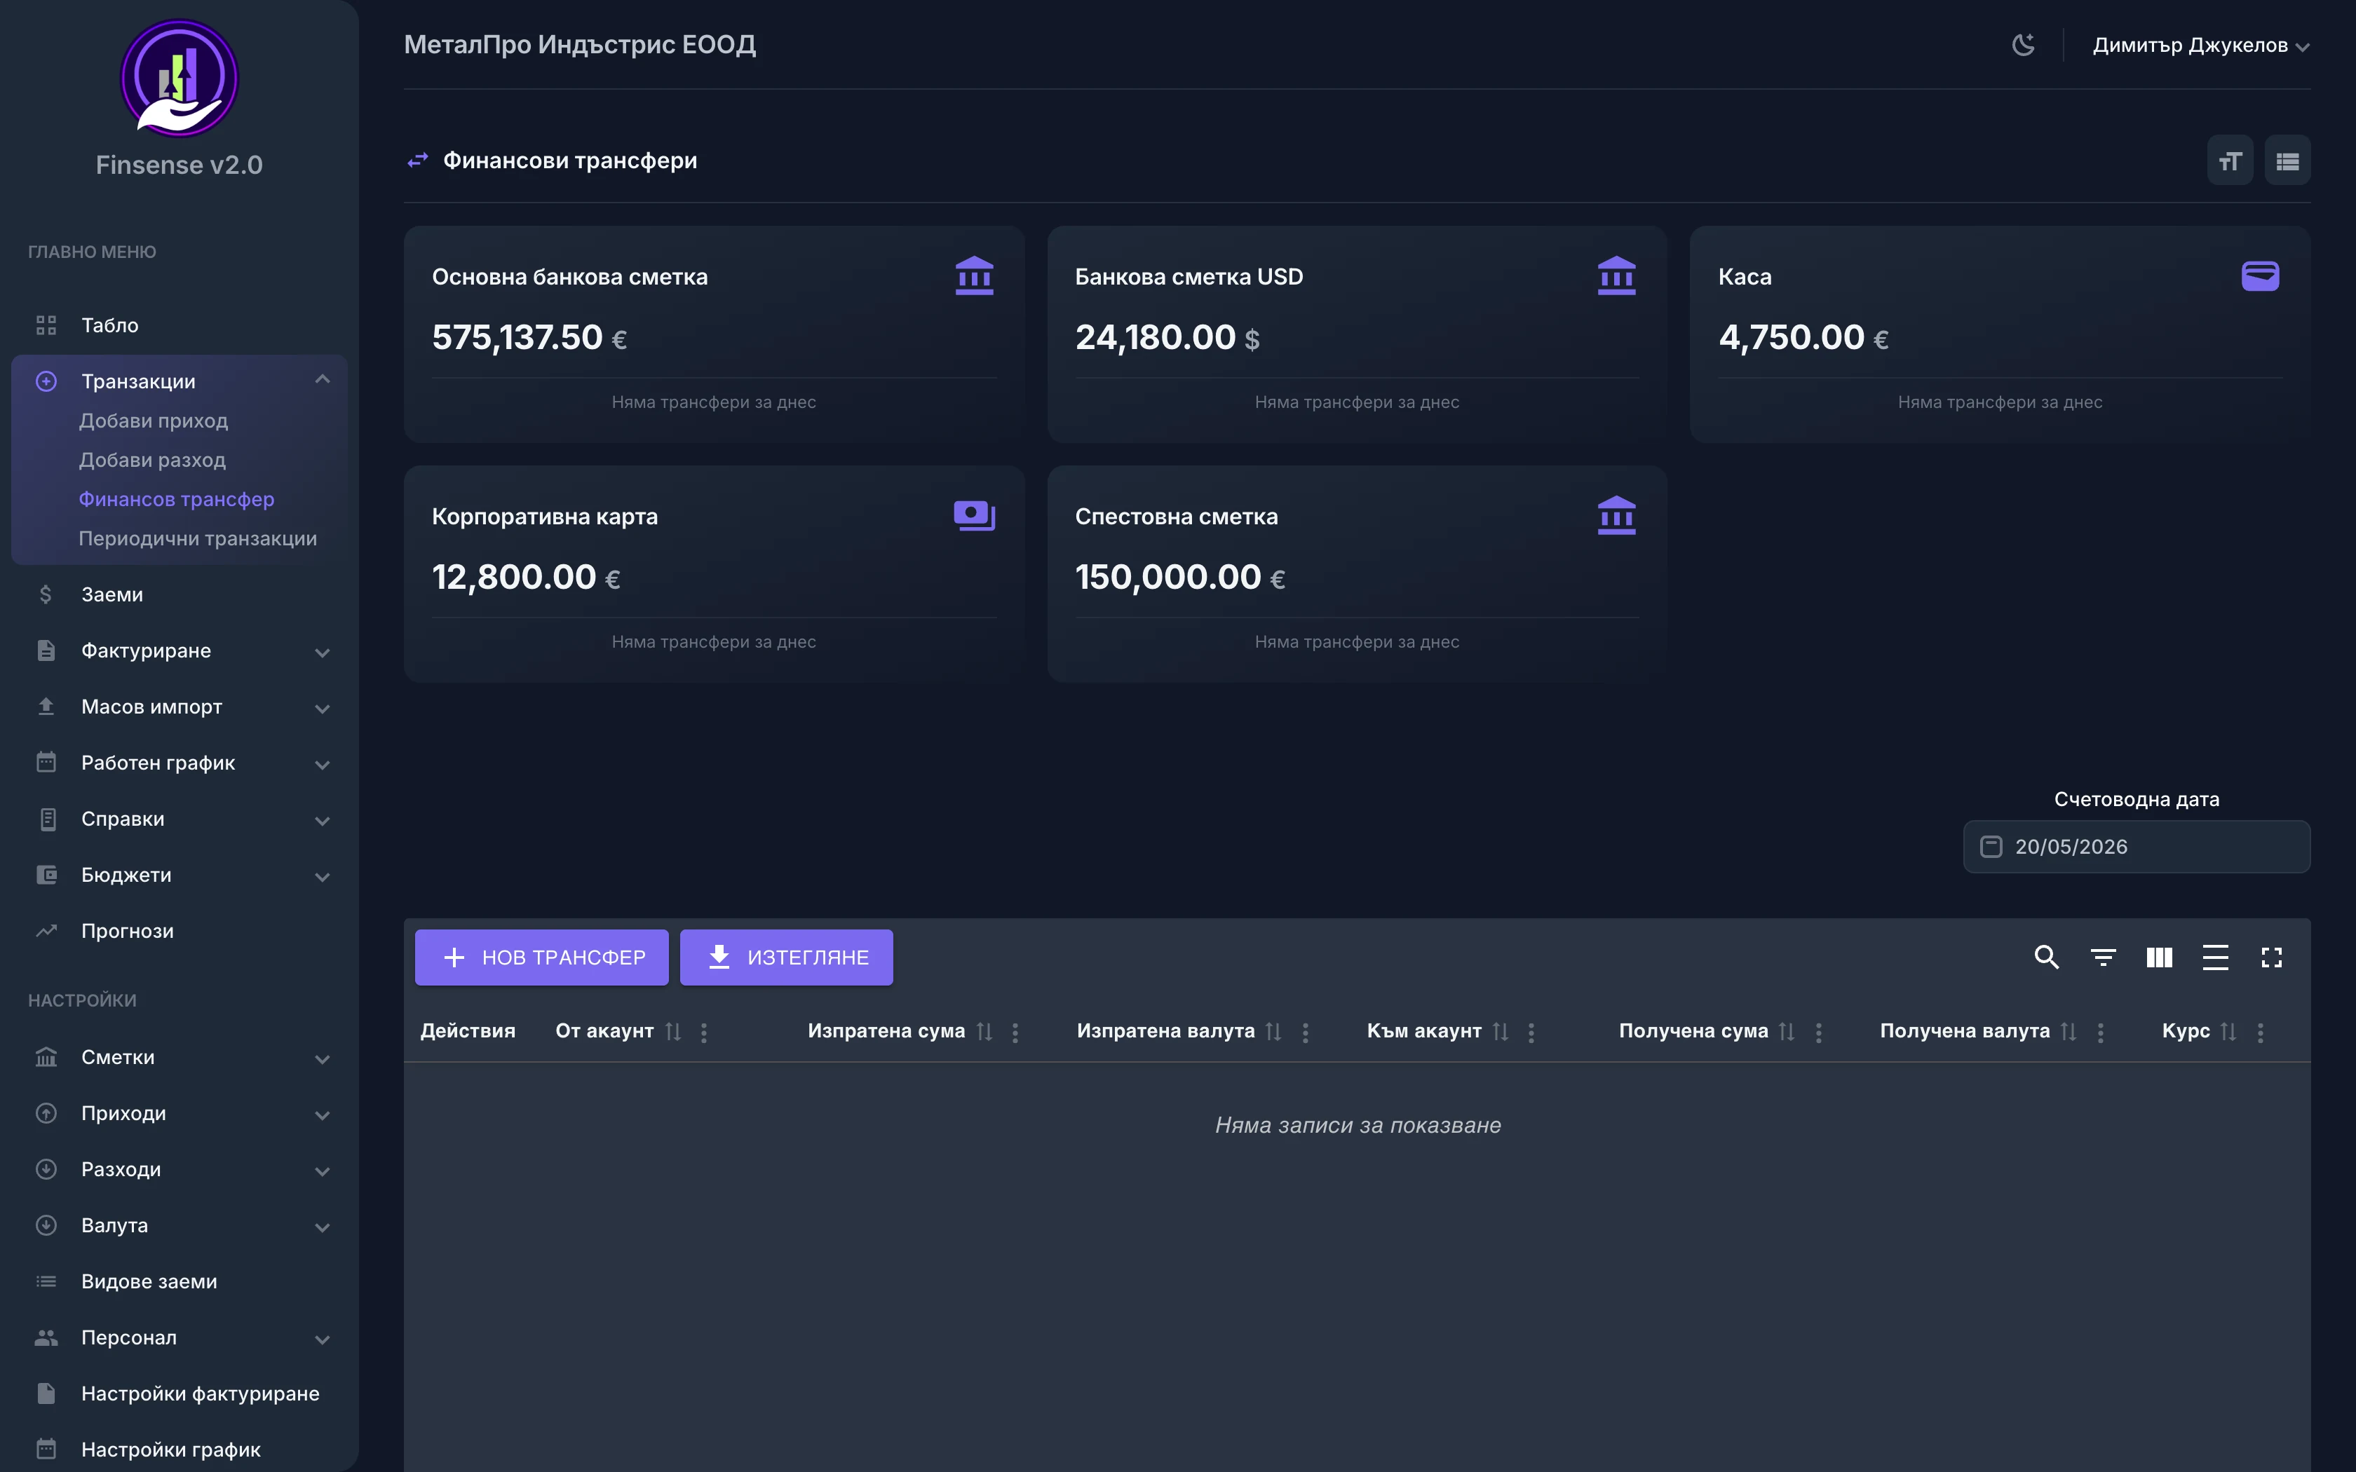This screenshot has height=1472, width=2356.
Task: Click the Finsense logo
Action: tap(179, 78)
